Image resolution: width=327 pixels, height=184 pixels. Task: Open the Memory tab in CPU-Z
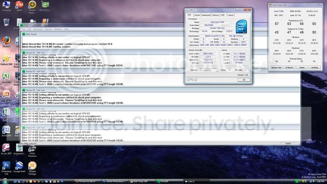(216, 15)
